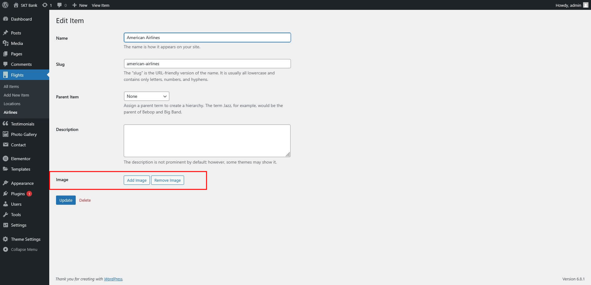The width and height of the screenshot is (591, 285).
Task: Open Plugins menu item
Action: [25, 194]
